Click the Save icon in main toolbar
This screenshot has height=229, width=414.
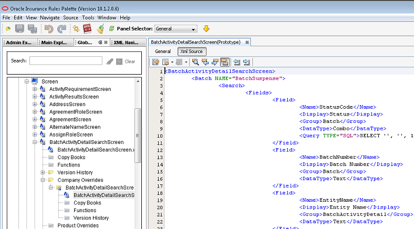point(20,29)
